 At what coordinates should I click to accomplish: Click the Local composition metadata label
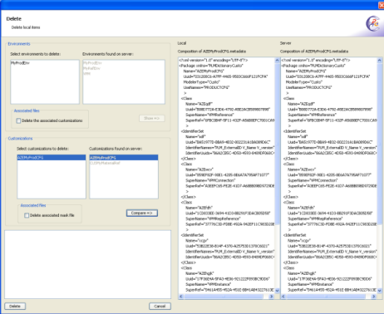click(x=212, y=52)
